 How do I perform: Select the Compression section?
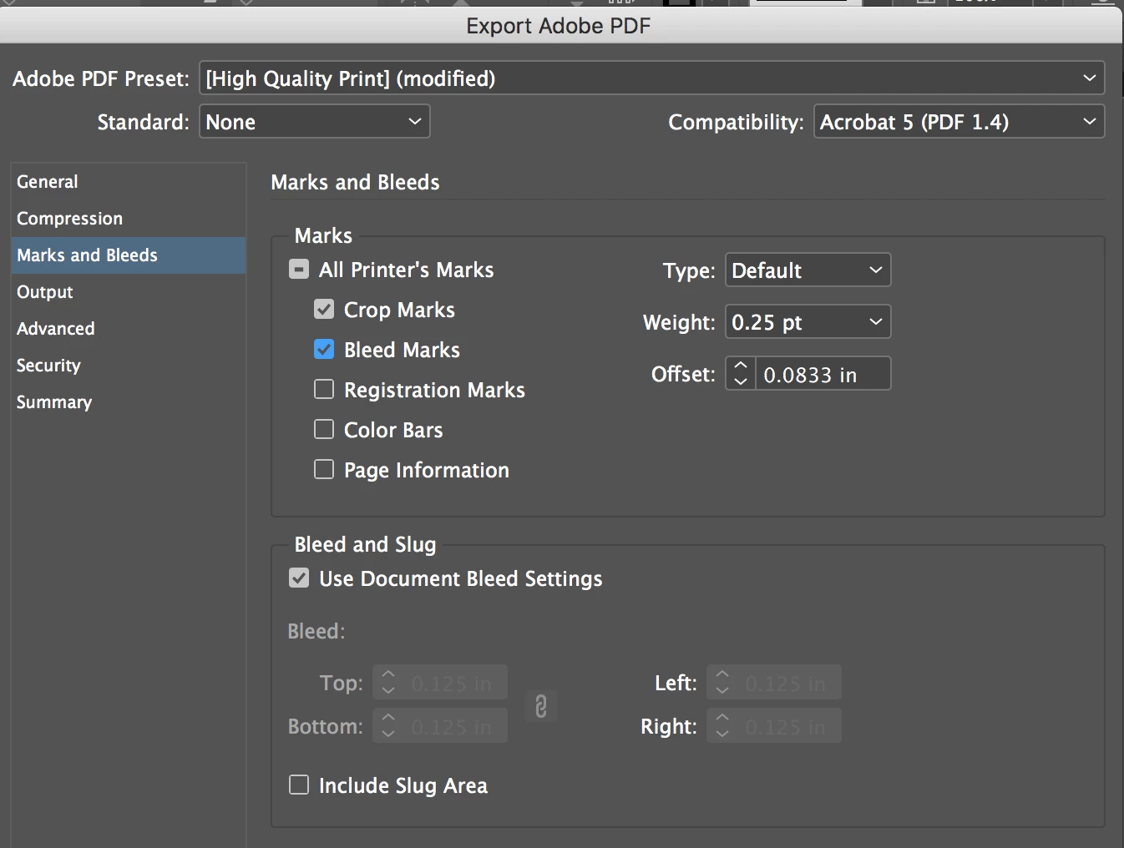point(129,219)
